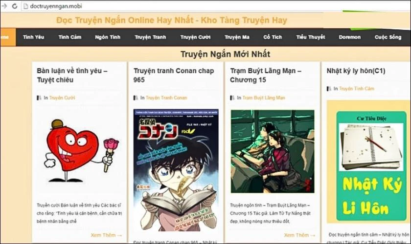Click the browser reload icon
The height and width of the screenshot is (244, 411).
tap(15, 6)
